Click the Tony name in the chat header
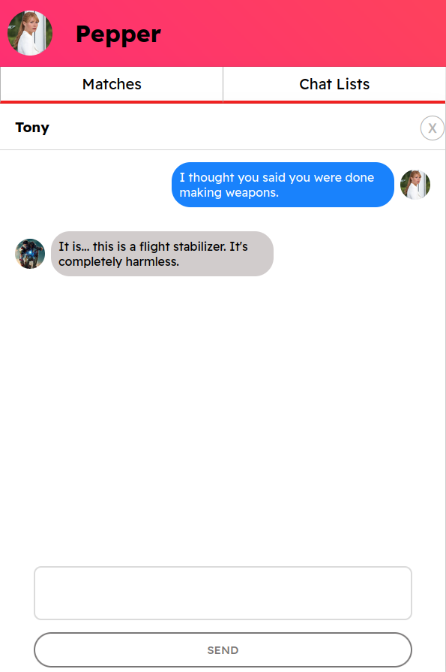The height and width of the screenshot is (672, 446). [x=32, y=128]
